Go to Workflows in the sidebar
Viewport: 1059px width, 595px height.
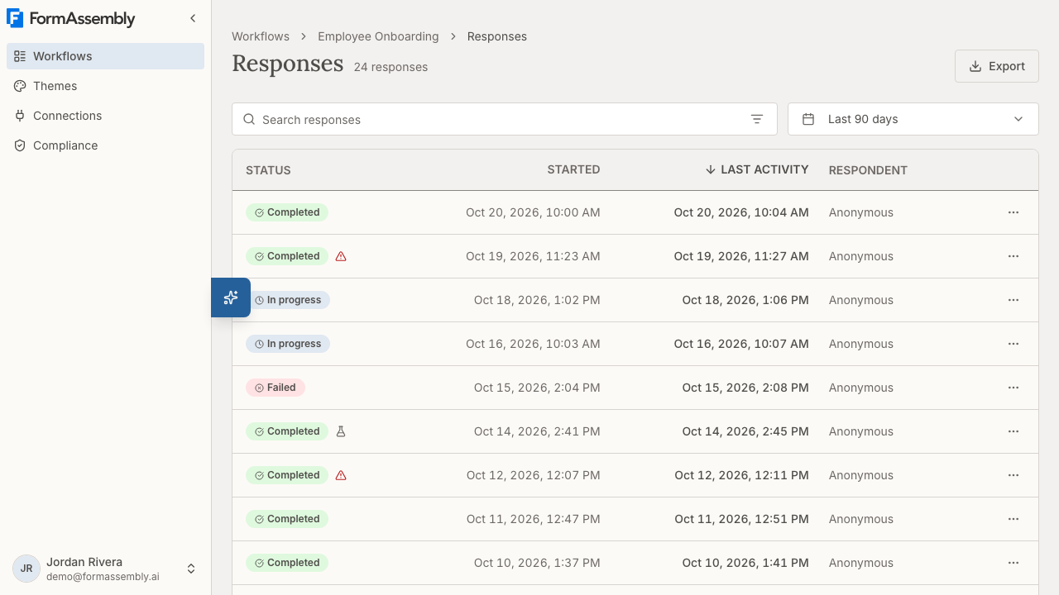click(x=106, y=56)
